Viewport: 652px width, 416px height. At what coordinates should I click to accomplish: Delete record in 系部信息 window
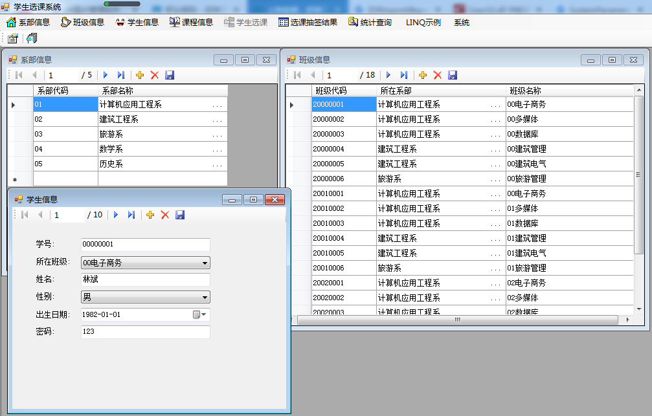point(155,75)
